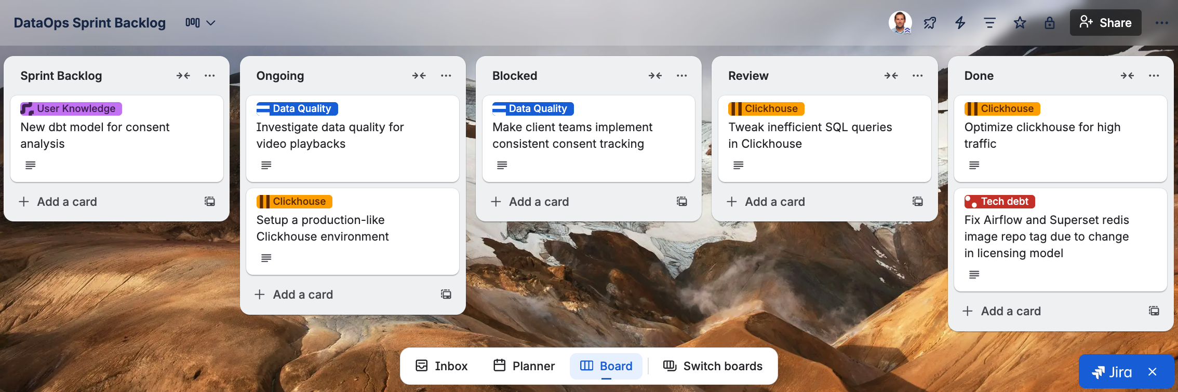This screenshot has height=392, width=1178.
Task: Open the Automation lightning bolt icon
Action: tap(960, 23)
